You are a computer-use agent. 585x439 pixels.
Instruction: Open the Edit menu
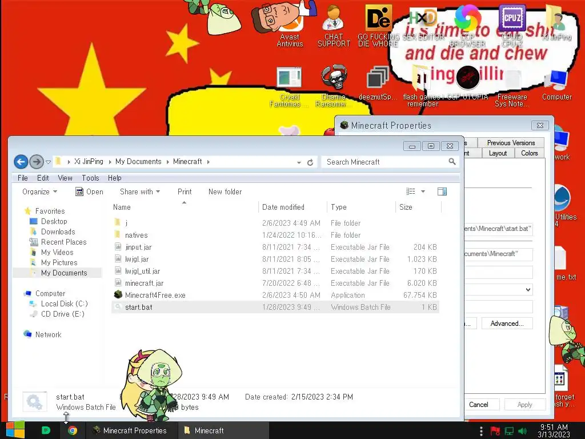click(43, 178)
